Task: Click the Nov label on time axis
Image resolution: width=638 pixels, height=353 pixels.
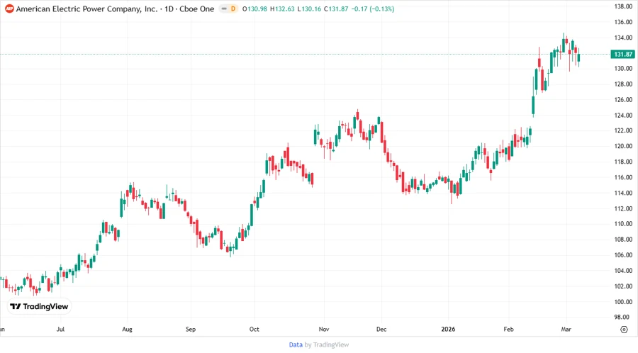Action: tap(324, 329)
